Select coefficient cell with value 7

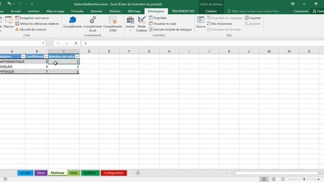click(37, 71)
